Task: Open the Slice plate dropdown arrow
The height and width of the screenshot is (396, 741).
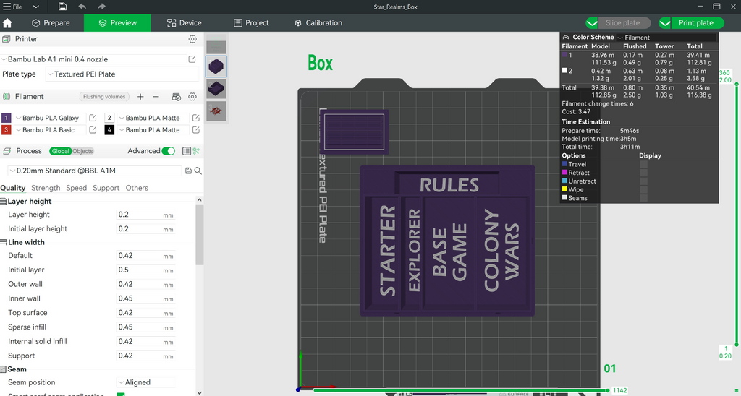Action: (x=592, y=23)
